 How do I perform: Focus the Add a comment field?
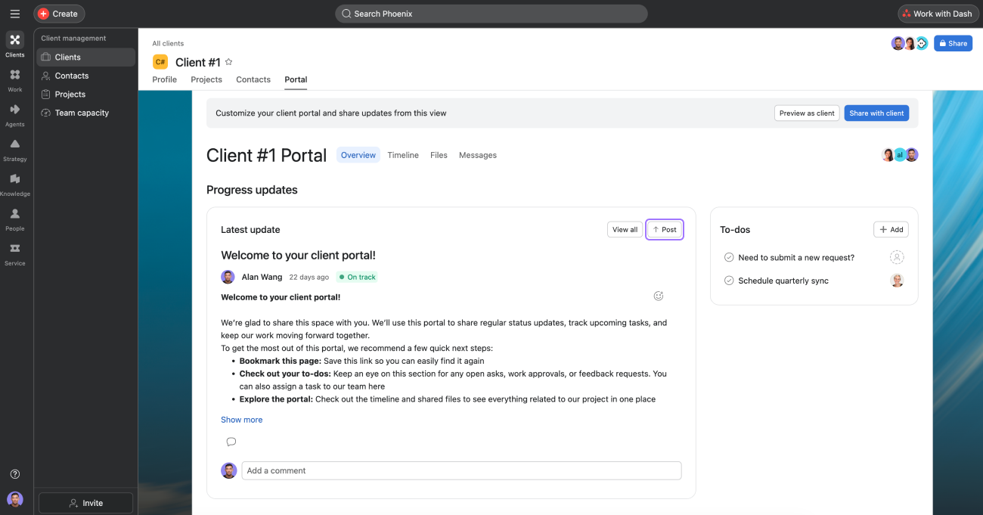[461, 470]
